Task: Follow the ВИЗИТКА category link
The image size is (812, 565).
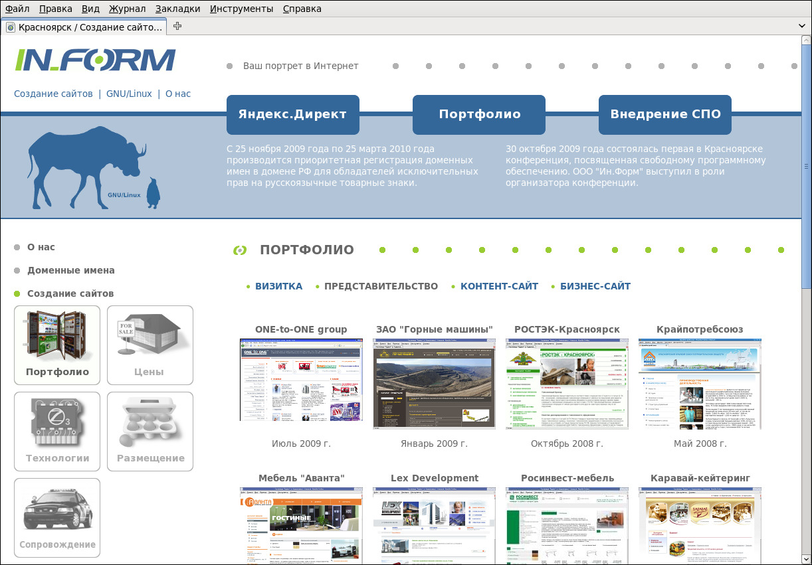Action: pos(278,286)
